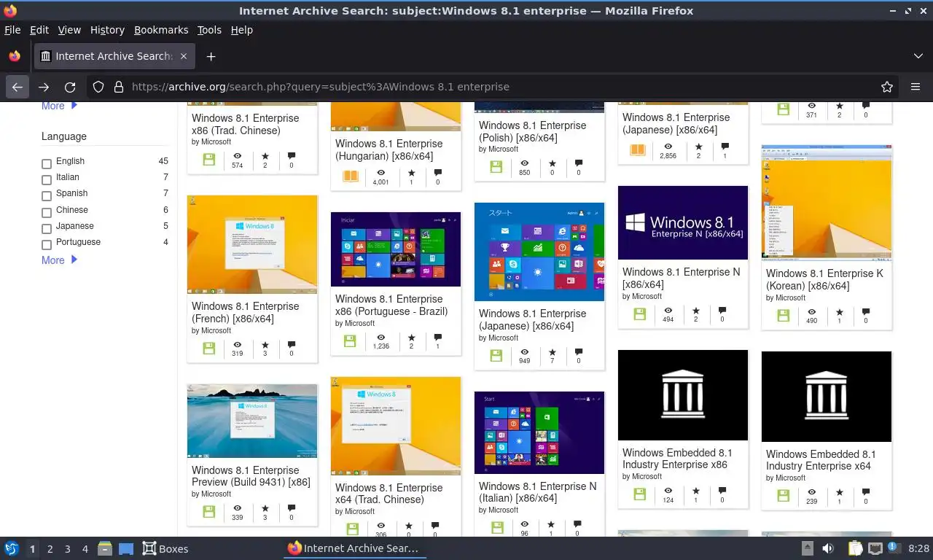Open Windows 8.1 Enterprise K (Korean) link

824,279
